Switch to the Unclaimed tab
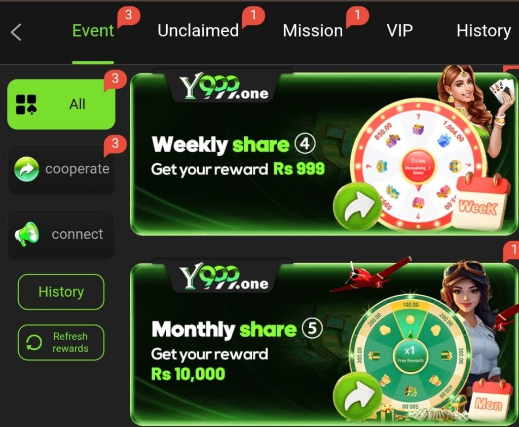This screenshot has width=519, height=427. 198,31
